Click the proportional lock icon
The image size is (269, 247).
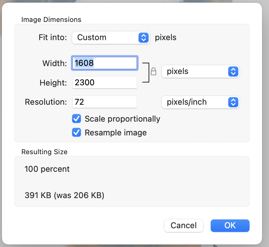click(x=153, y=72)
